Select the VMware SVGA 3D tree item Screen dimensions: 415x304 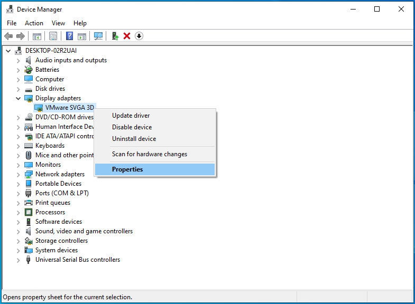tap(70, 108)
